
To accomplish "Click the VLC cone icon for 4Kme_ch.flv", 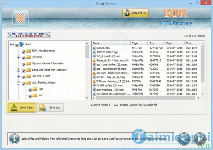I will (94, 60).
